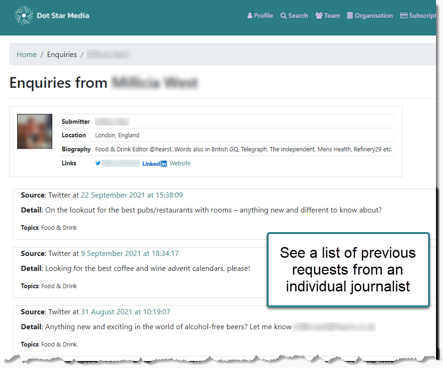Click the blurred journalist name breadcrumb

[108, 54]
